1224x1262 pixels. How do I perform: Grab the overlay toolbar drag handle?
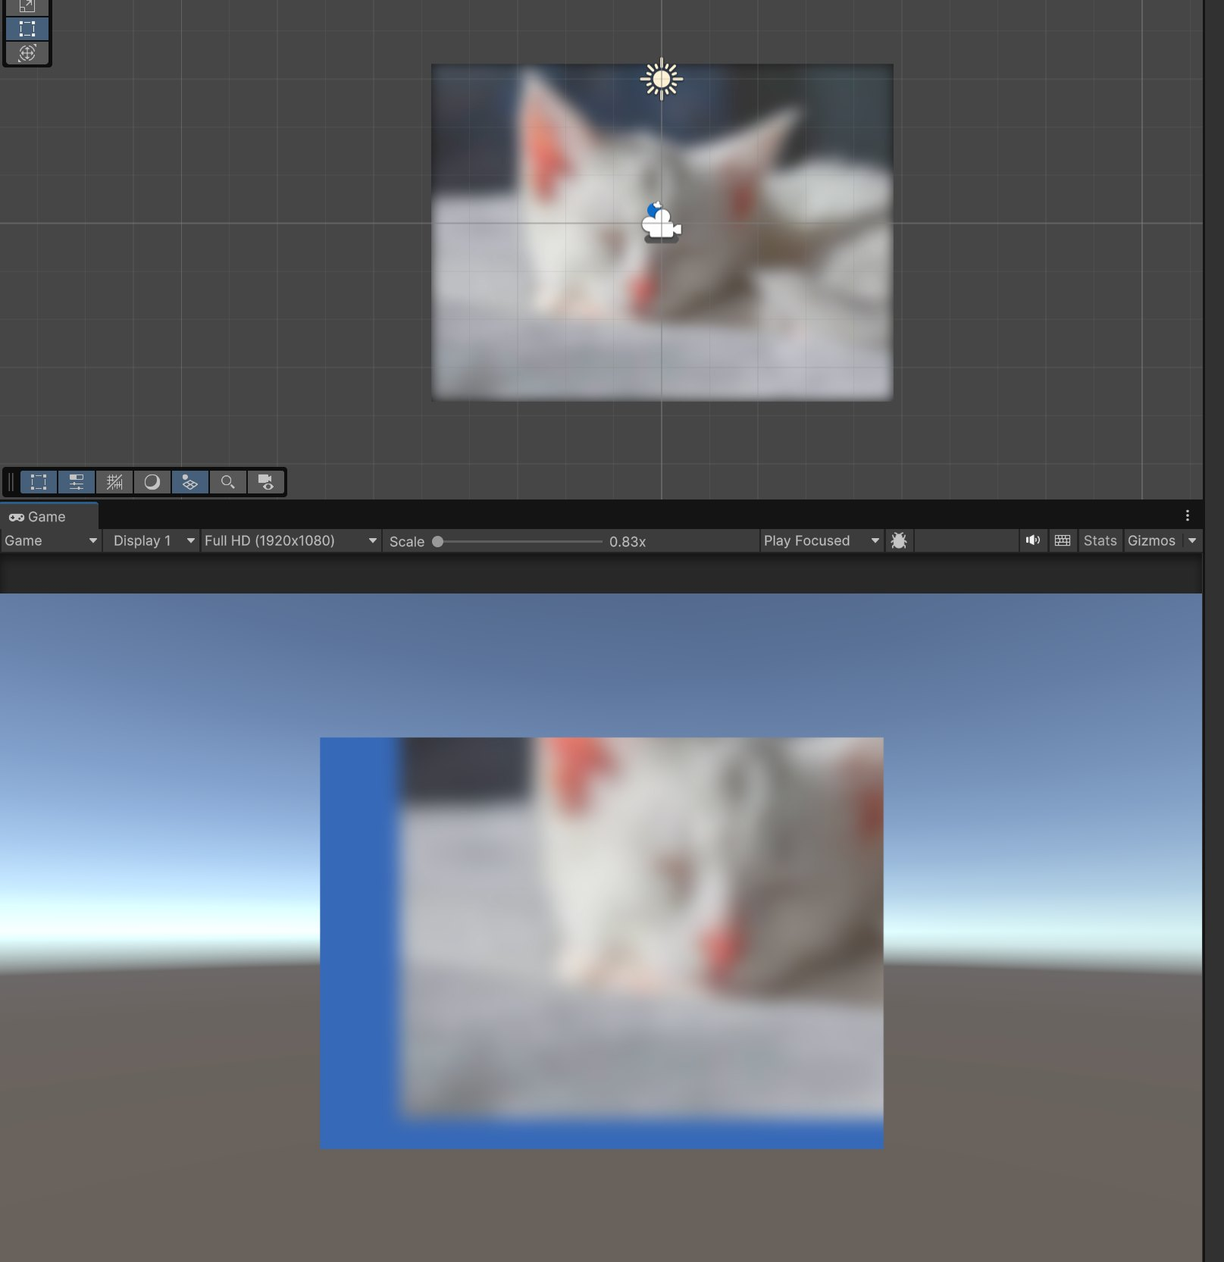click(11, 482)
